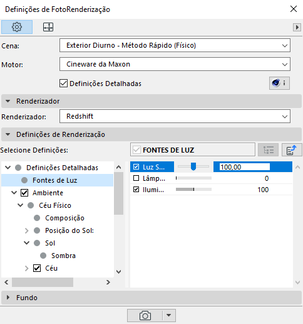Uncheck the Ambiente checkbox in tree
This screenshot has width=303, height=324.
(24, 193)
